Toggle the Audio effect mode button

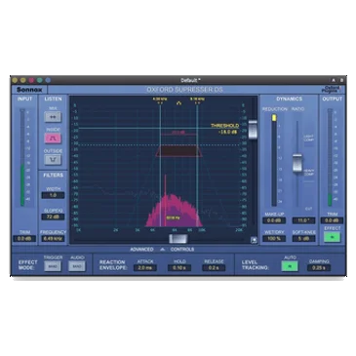(77, 266)
